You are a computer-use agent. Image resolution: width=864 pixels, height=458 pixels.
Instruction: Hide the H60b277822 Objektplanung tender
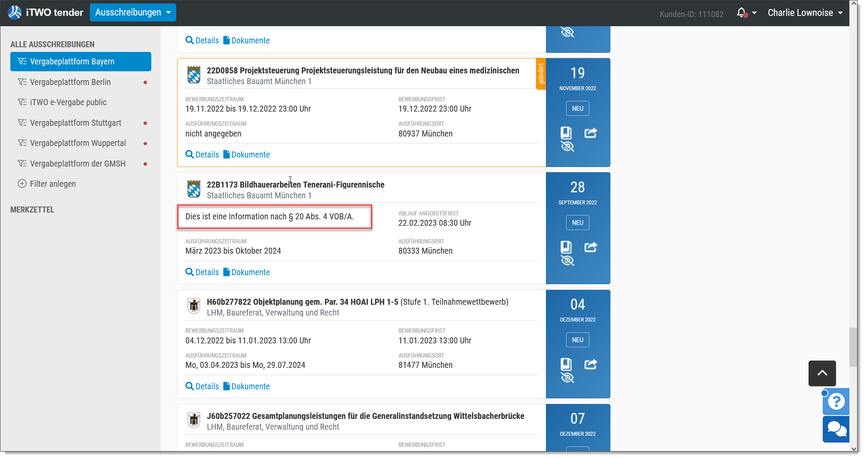coord(567,378)
